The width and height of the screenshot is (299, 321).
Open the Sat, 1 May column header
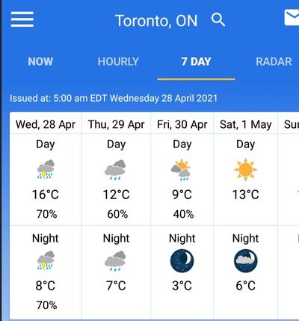tap(246, 124)
